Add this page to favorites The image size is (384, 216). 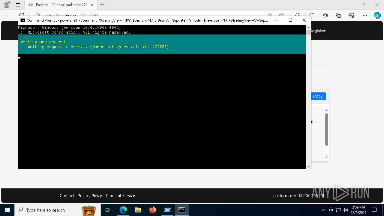click(281, 15)
